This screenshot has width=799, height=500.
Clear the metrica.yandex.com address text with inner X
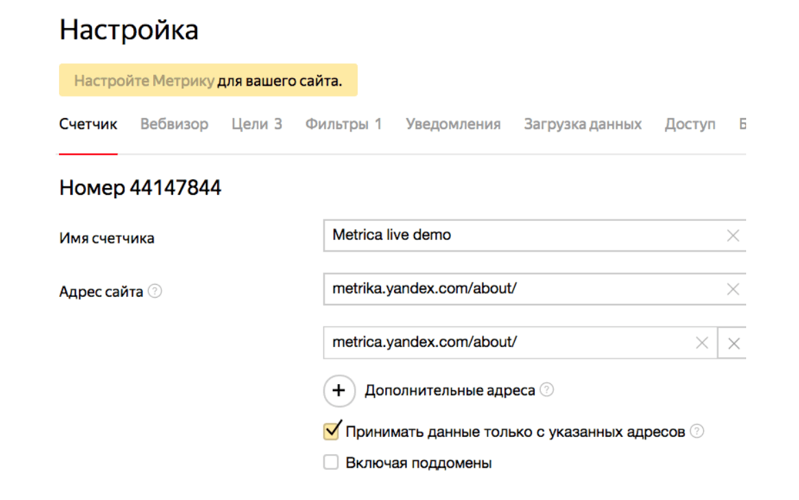(x=702, y=343)
